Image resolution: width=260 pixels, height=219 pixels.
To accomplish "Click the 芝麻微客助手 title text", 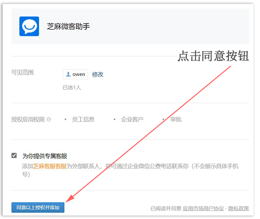I will click(x=68, y=26).
